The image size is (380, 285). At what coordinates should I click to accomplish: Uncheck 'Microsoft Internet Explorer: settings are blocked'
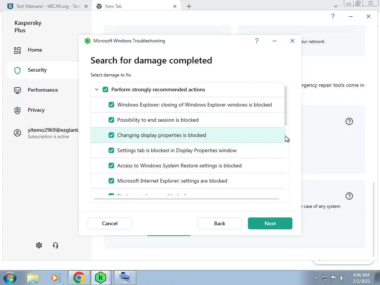111,181
